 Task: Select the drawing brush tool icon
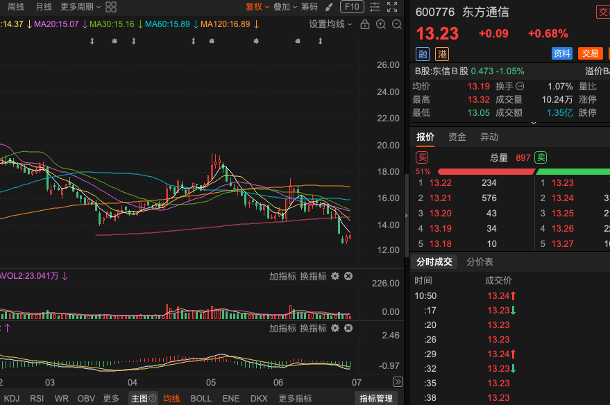point(329,7)
